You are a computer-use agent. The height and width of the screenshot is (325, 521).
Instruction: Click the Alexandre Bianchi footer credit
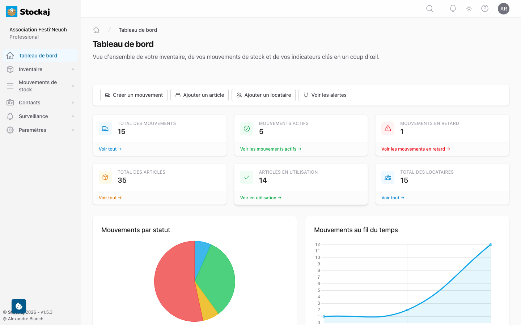[26, 319]
